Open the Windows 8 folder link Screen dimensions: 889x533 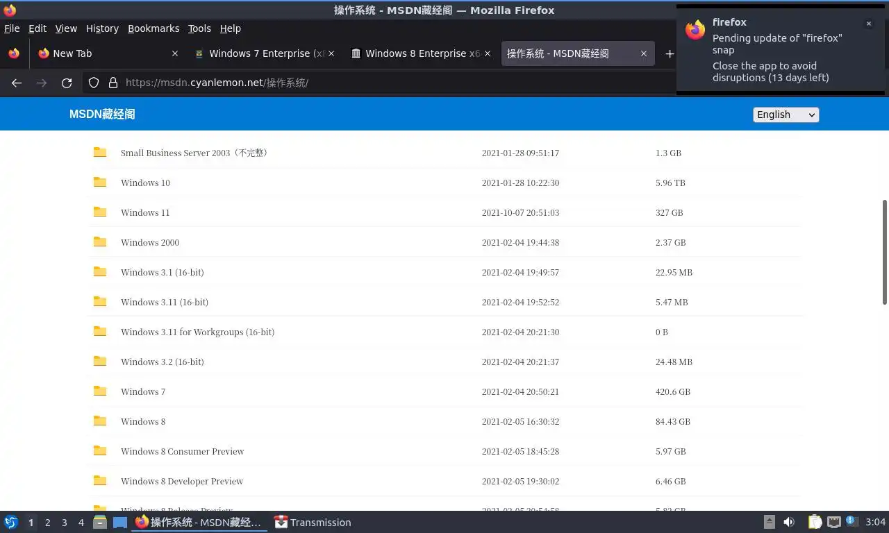click(143, 421)
